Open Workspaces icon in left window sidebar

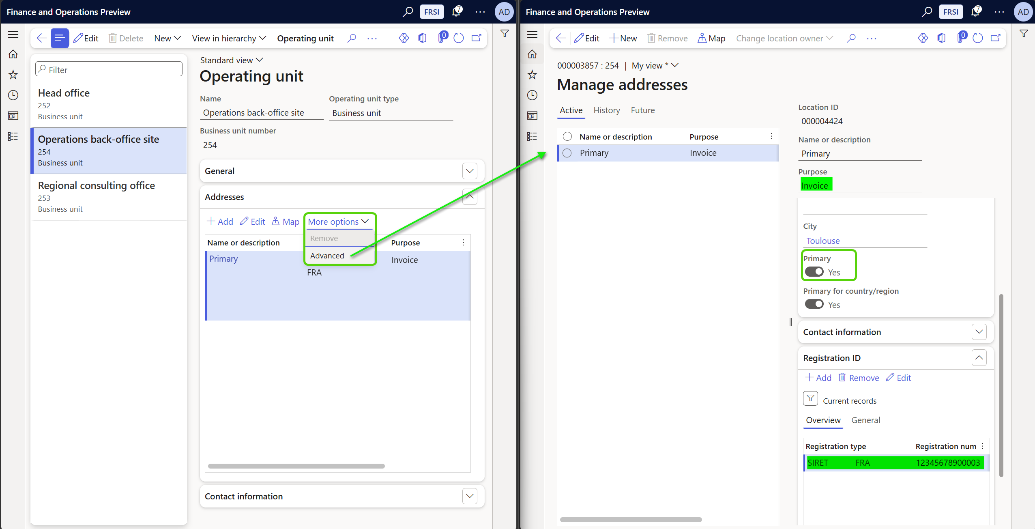[13, 116]
